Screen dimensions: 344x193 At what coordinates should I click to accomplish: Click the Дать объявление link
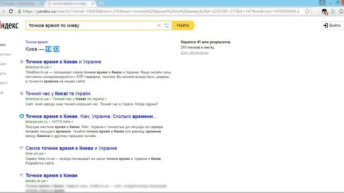(x=195, y=53)
